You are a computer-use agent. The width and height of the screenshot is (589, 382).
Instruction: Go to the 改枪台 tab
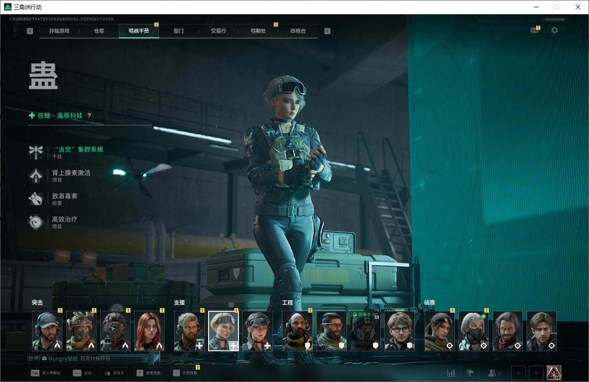point(298,31)
